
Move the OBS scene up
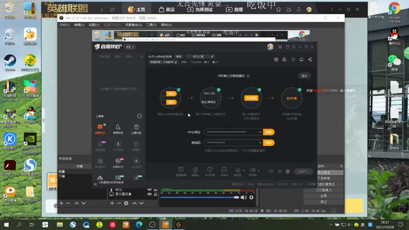point(76,203)
